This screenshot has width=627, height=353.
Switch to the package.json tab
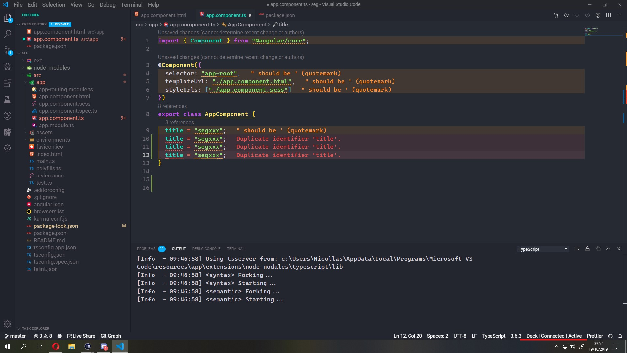click(x=281, y=15)
